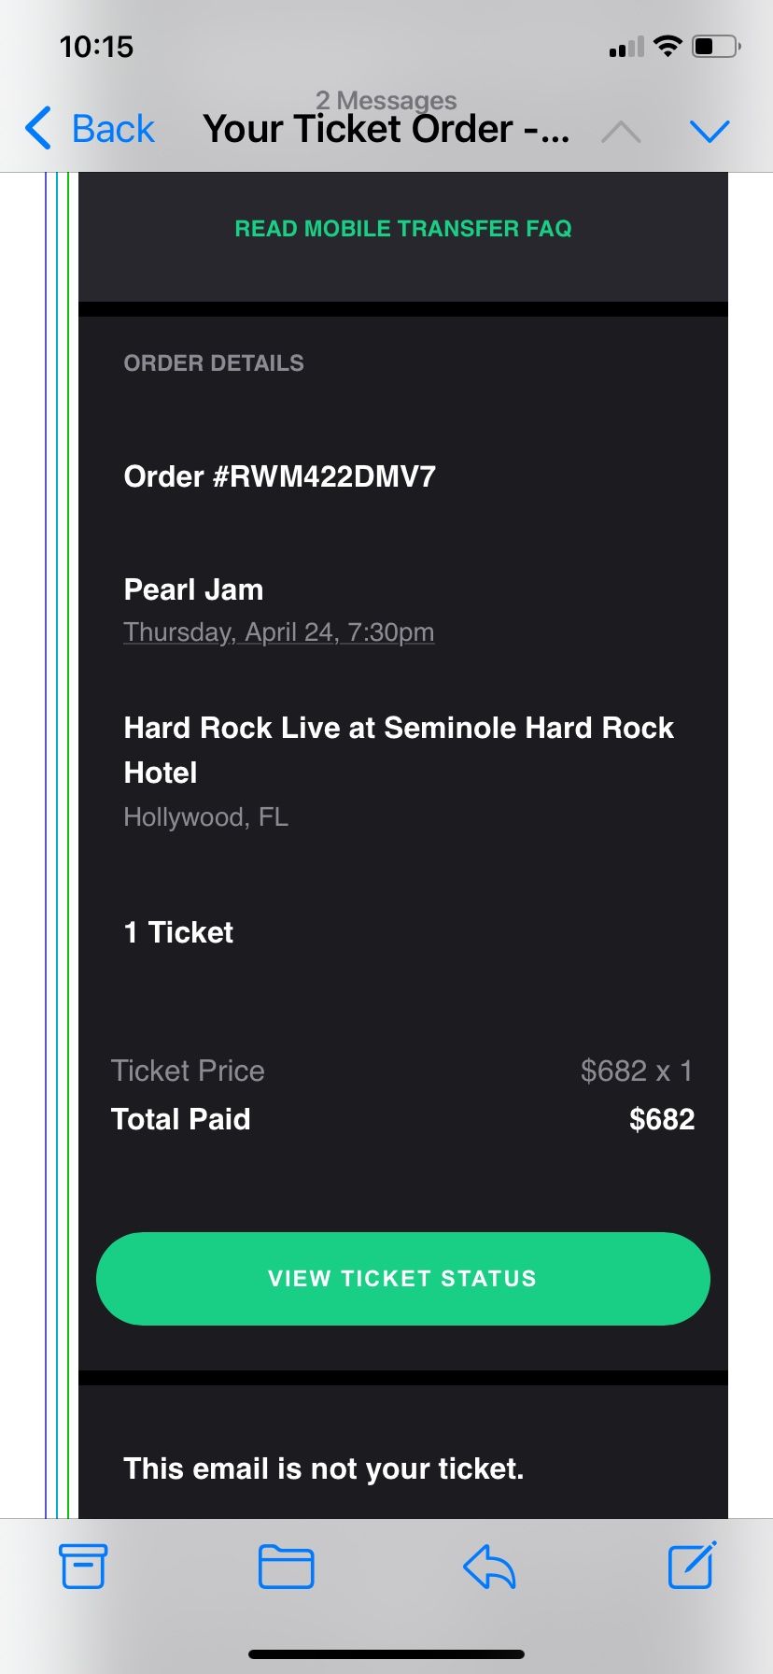The image size is (773, 1674).
Task: Tap the Archive icon in bottom toolbar
Action: [x=83, y=1567]
